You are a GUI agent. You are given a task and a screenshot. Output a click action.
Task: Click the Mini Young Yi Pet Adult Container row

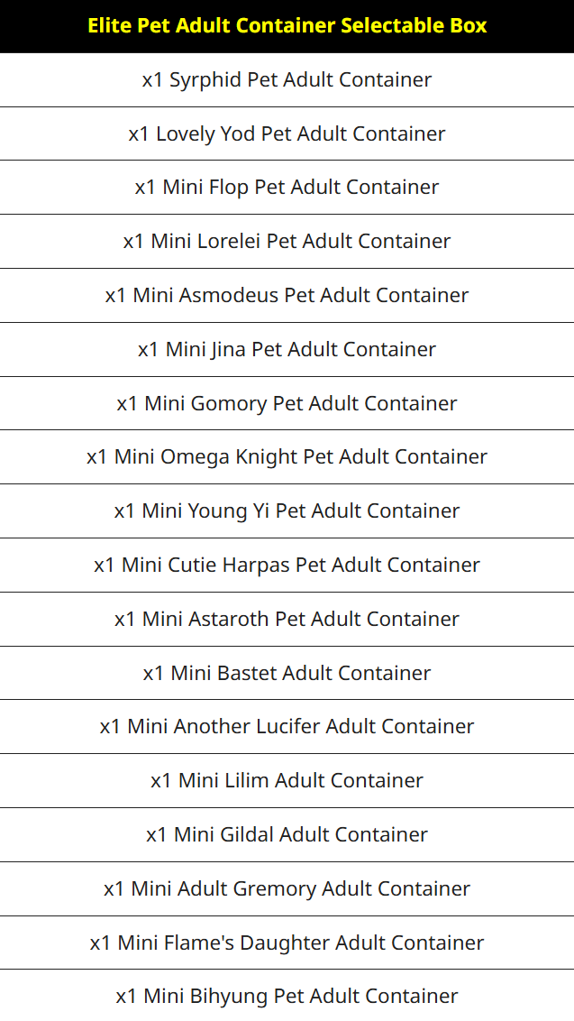click(x=287, y=511)
